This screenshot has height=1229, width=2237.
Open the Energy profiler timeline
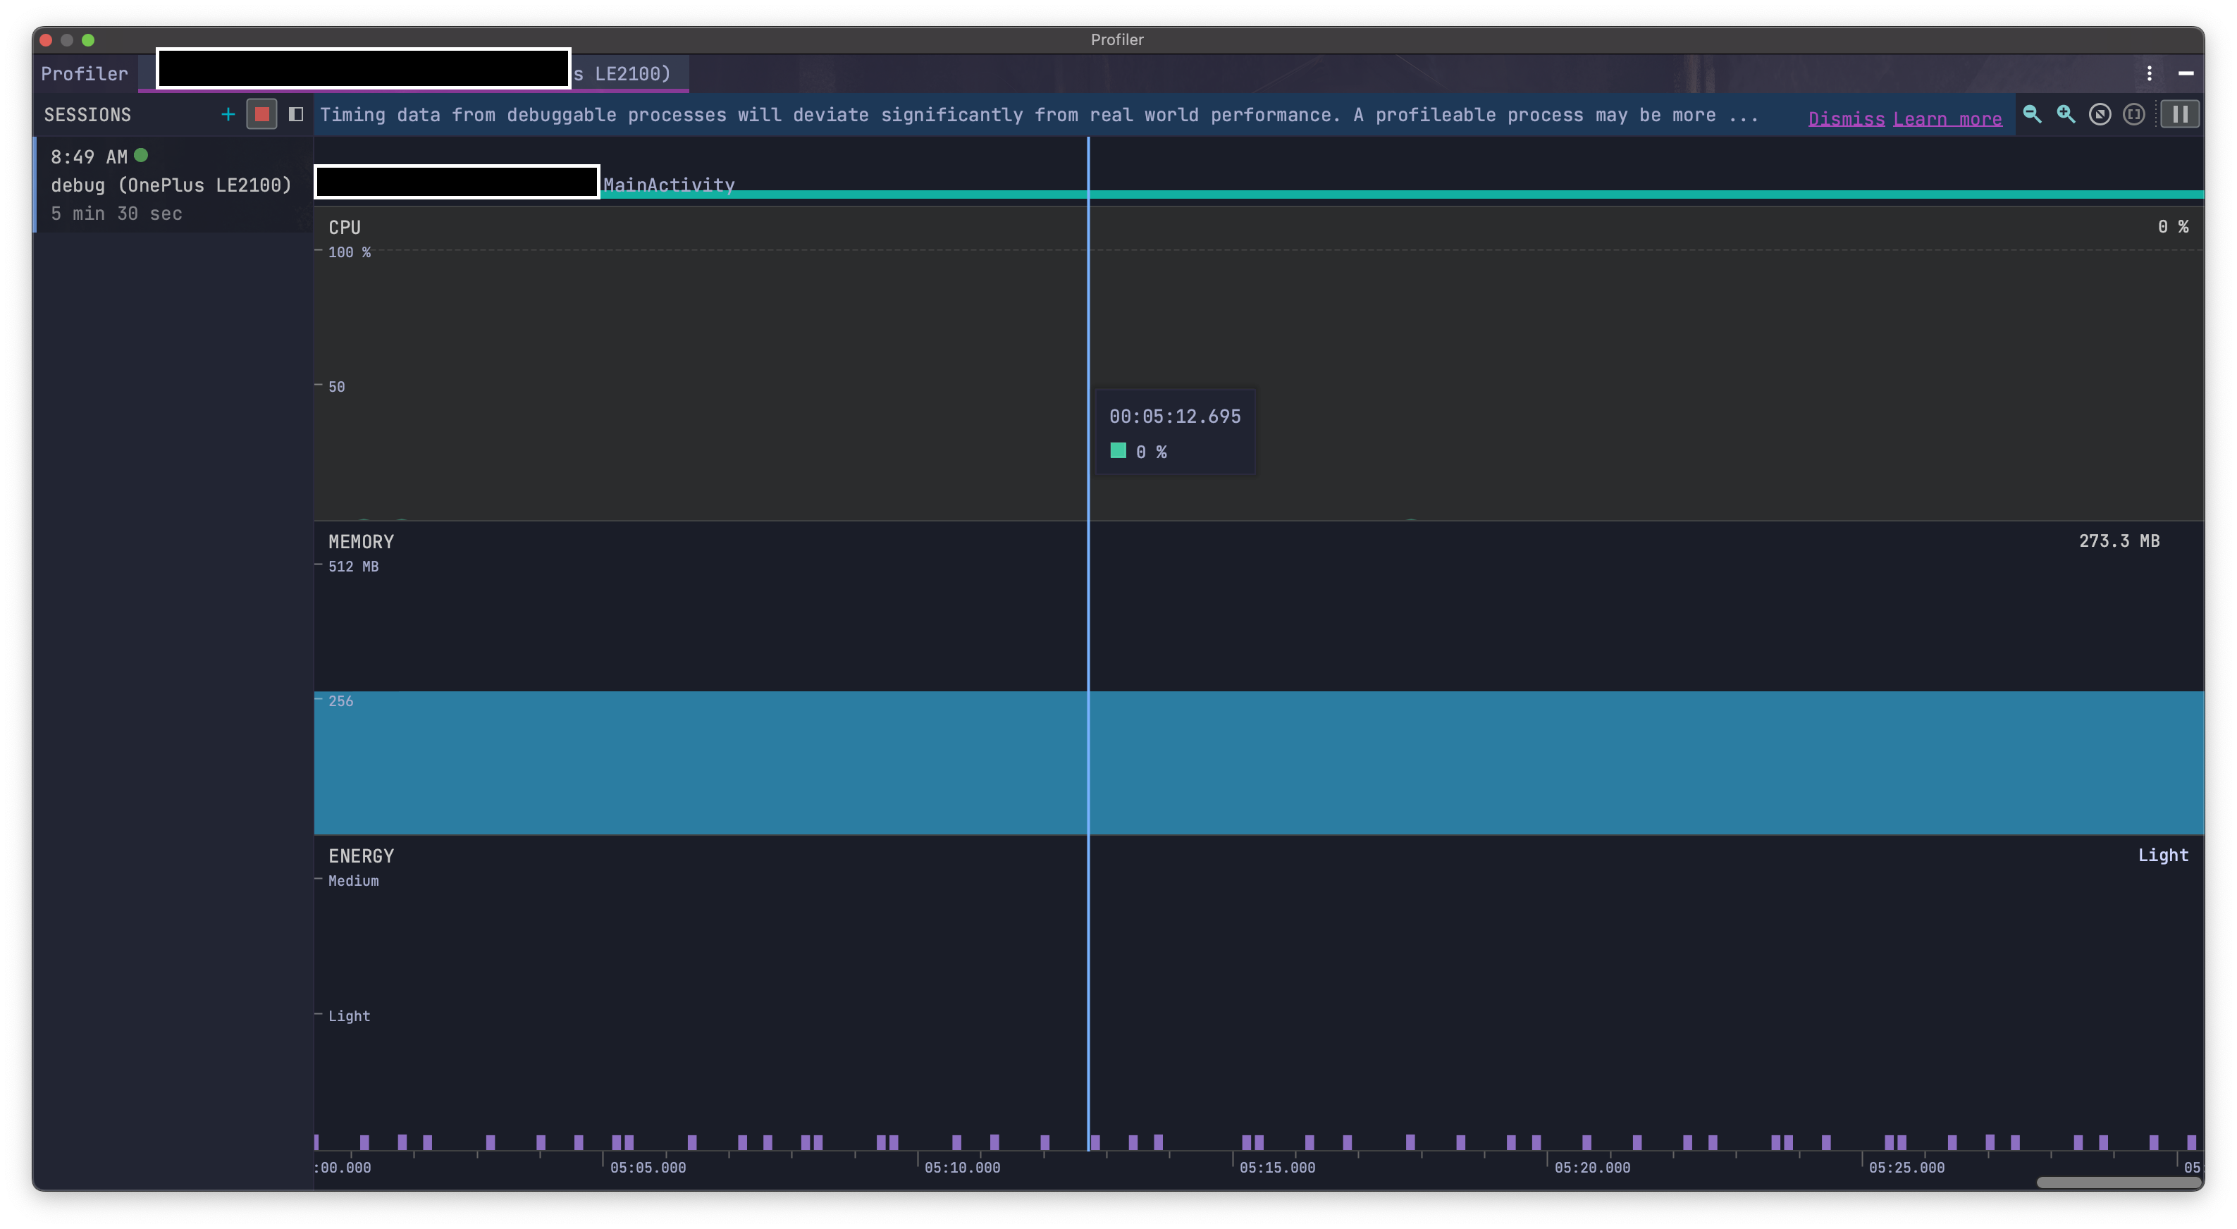point(695,990)
